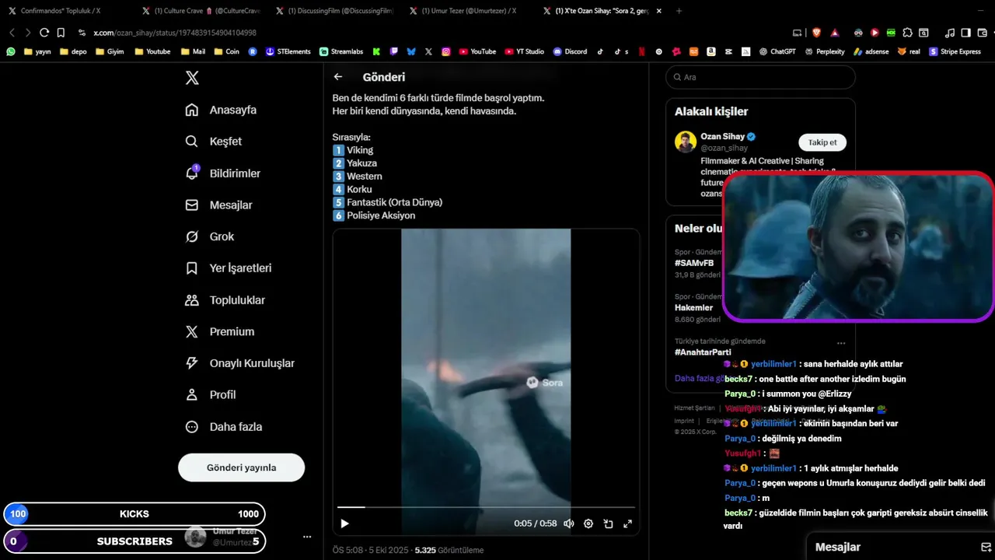Open Brave Shields icon
The width and height of the screenshot is (995, 560).
click(x=816, y=33)
